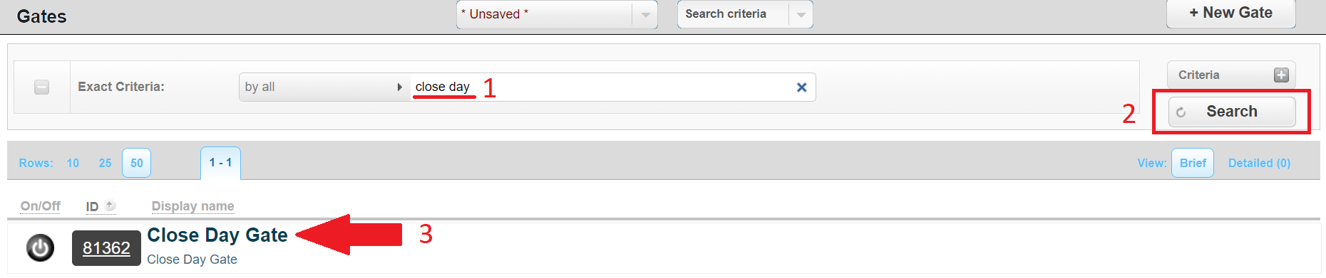
Task: Open the Search criteria dropdown
Action: [x=745, y=14]
